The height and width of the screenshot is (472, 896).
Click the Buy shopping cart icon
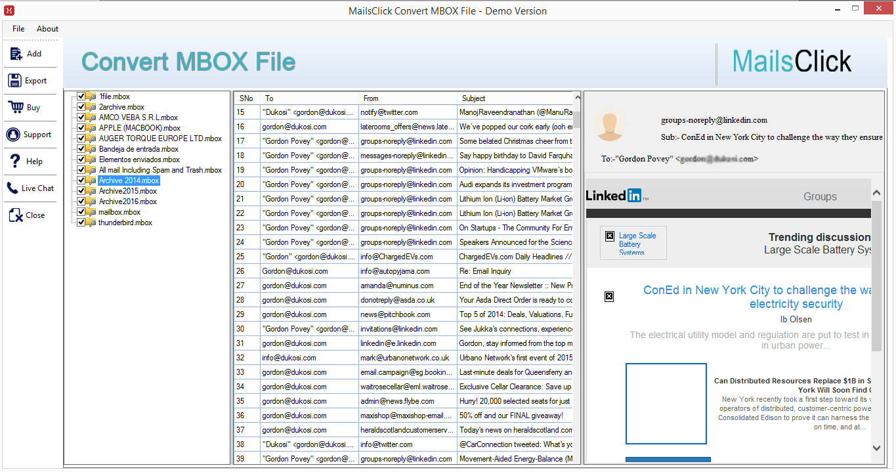click(14, 108)
